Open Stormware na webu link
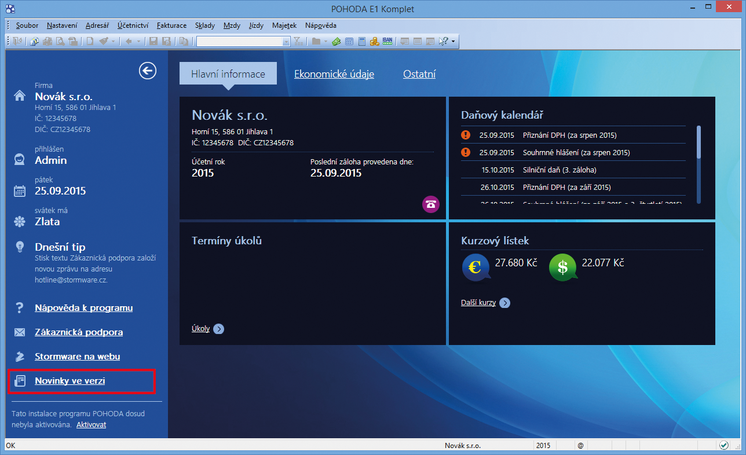Screen dimensions: 746x455 (78, 357)
